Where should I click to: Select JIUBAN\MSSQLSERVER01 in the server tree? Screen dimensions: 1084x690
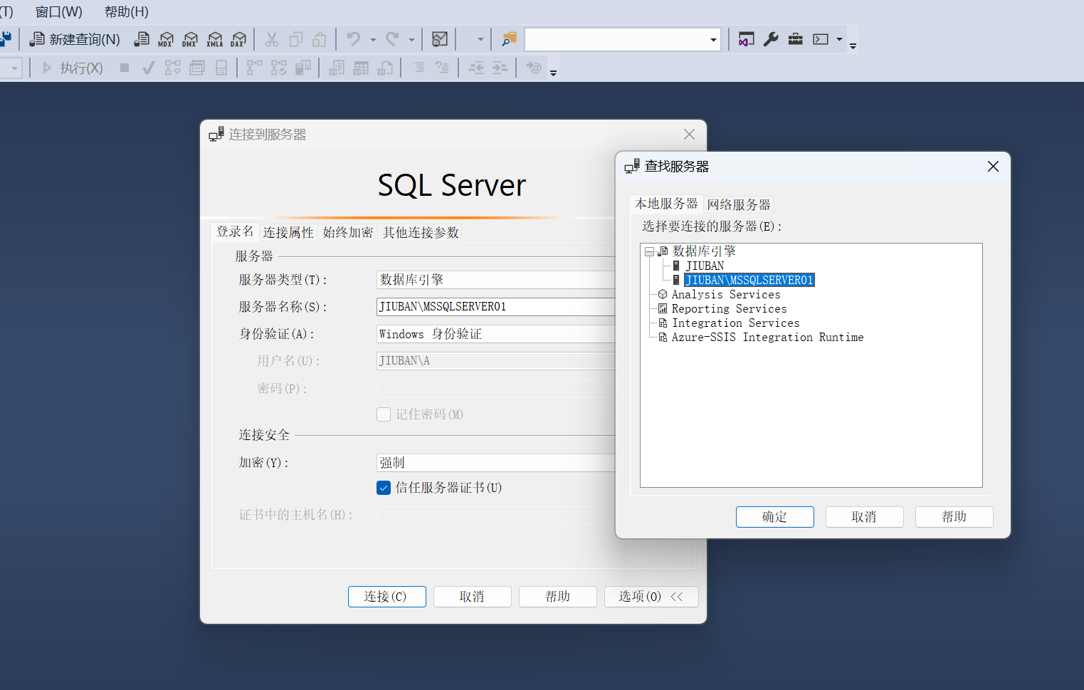click(749, 281)
